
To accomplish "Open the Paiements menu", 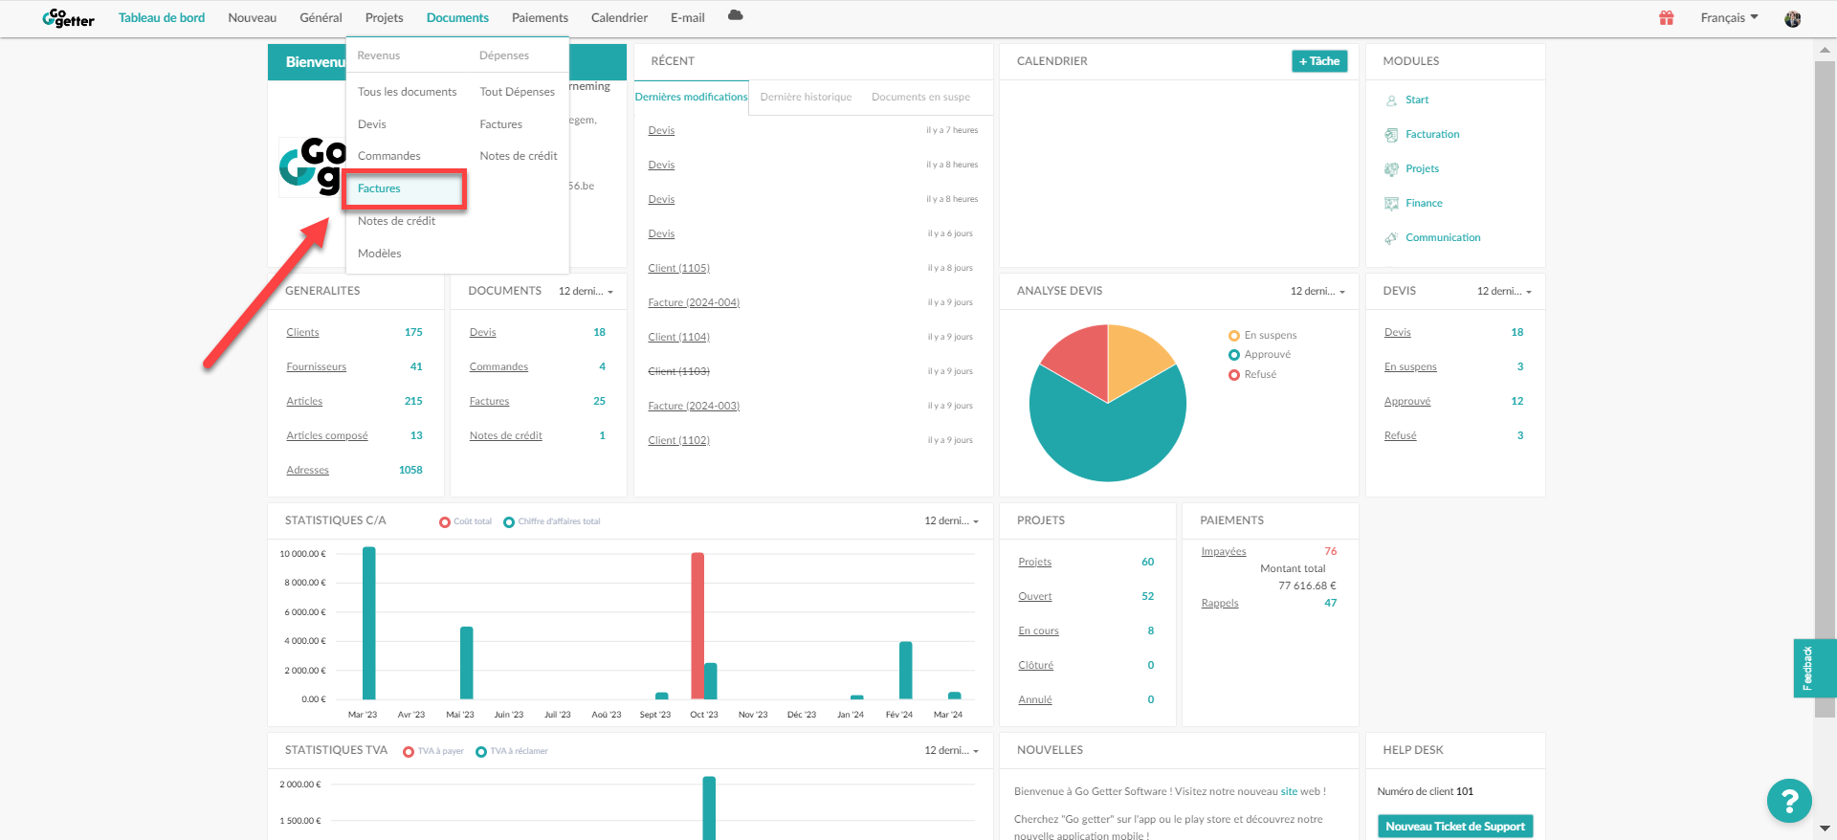I will click(x=540, y=18).
